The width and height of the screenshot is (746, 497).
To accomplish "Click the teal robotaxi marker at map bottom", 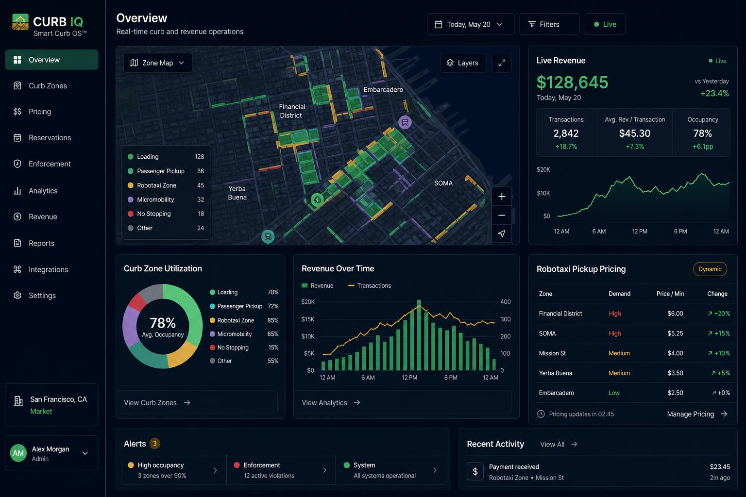I will [x=268, y=236].
